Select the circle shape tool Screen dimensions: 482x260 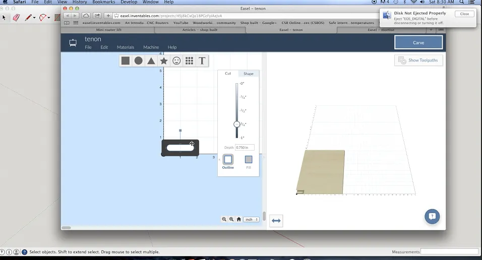coord(138,61)
